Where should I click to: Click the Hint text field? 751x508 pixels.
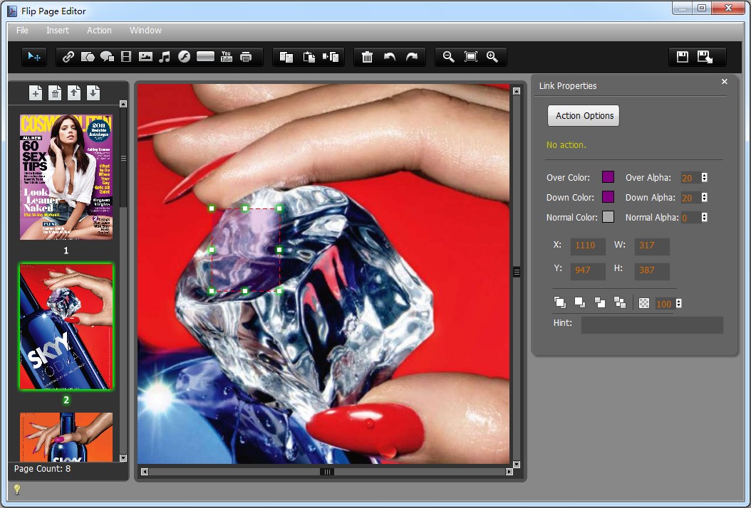click(652, 325)
